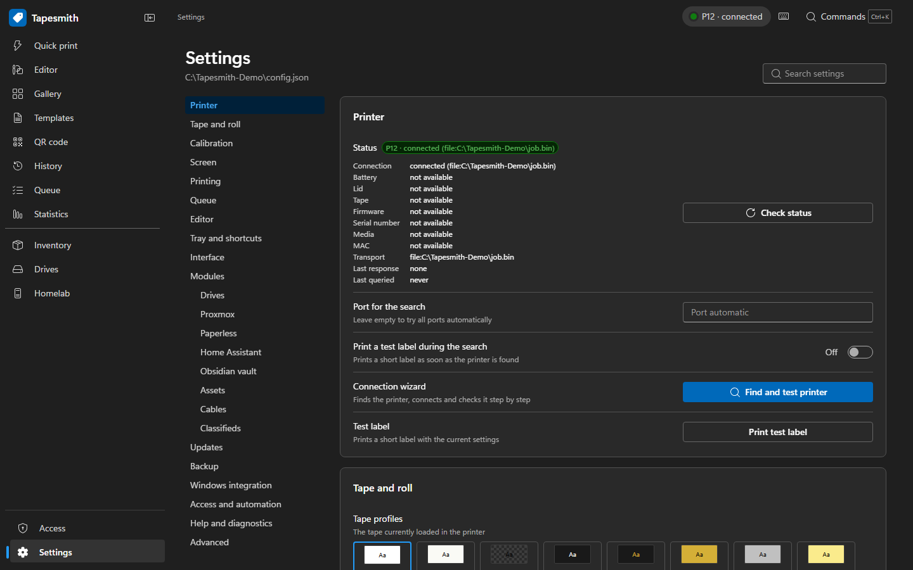
Task: Click the Inventory box icon
Action: click(x=18, y=245)
